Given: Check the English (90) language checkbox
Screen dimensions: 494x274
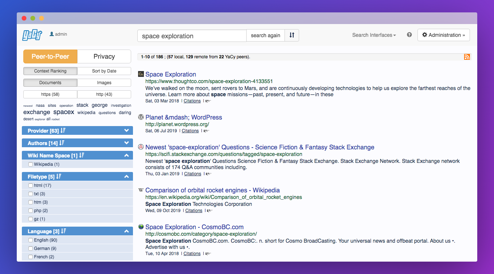Looking at the screenshot, I should [31, 240].
